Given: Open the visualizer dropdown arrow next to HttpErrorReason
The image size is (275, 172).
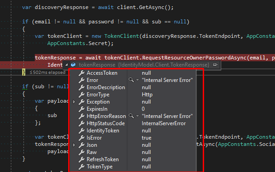Looking at the screenshot, I should [137, 116].
